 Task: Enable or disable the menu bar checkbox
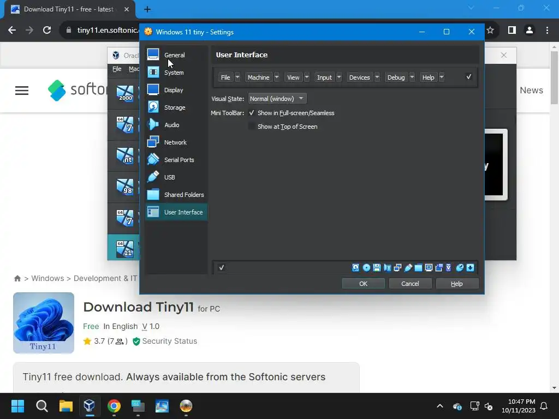[x=469, y=77]
